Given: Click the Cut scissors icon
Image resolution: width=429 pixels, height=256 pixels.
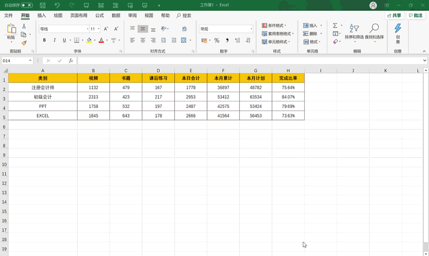Looking at the screenshot, I should [x=24, y=26].
